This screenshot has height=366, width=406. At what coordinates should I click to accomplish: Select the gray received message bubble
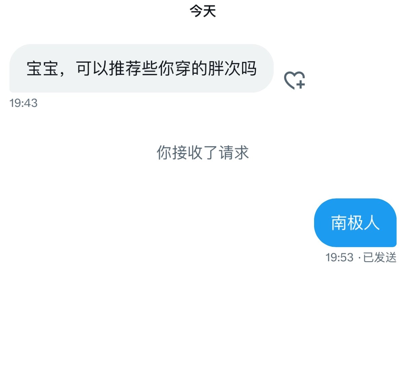click(141, 68)
